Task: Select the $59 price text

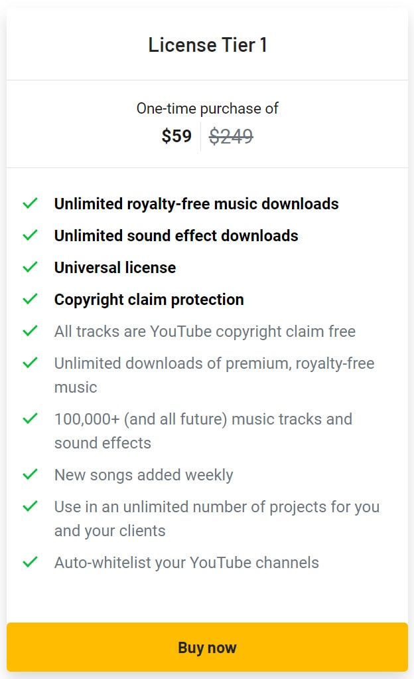Action: coord(176,136)
